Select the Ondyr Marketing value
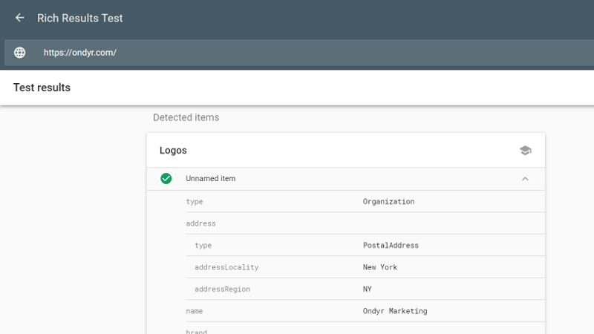Screen dimensions: 594x334 (x=395, y=311)
